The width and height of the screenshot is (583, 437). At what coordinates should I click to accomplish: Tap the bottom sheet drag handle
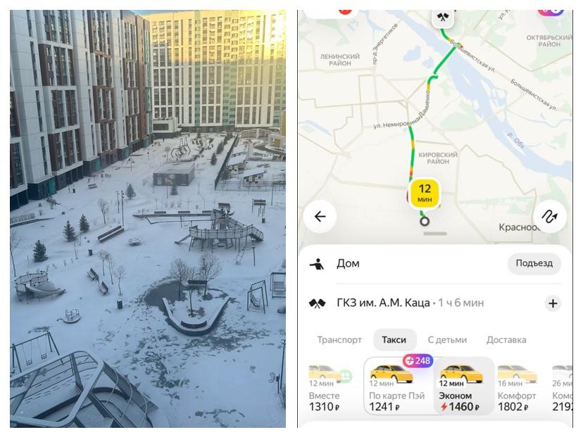pos(435,234)
